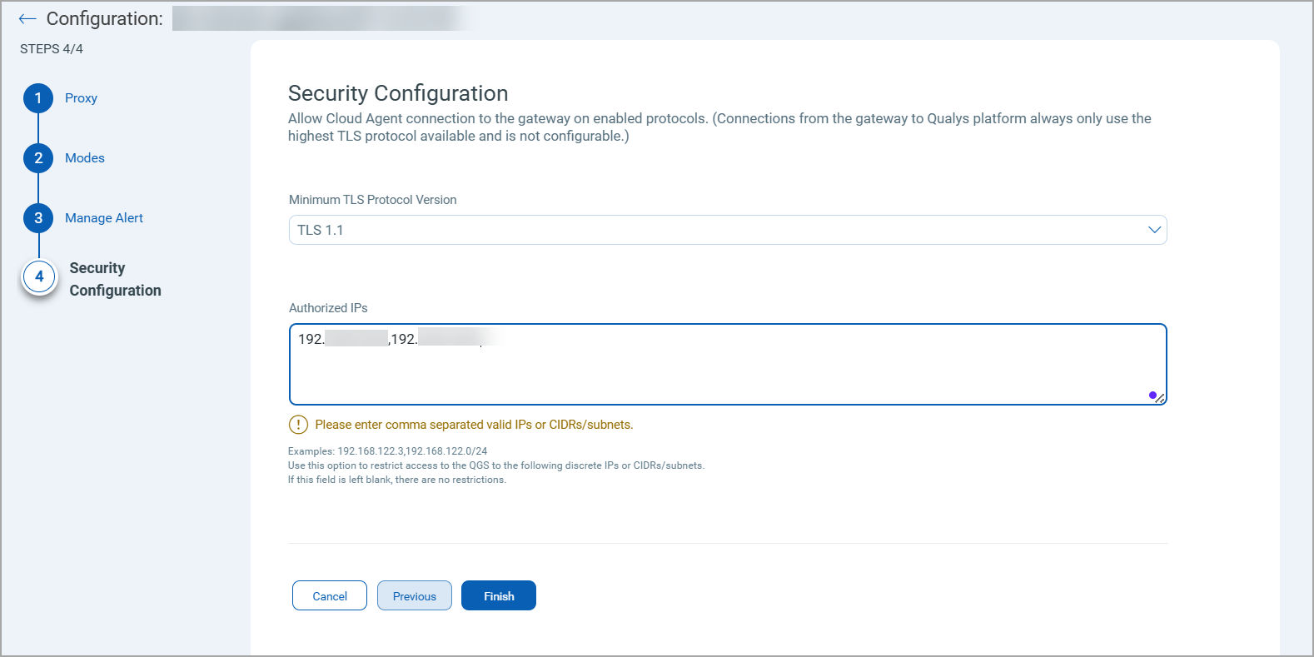Go to the Proxy step
The width and height of the screenshot is (1314, 657).
click(x=81, y=98)
